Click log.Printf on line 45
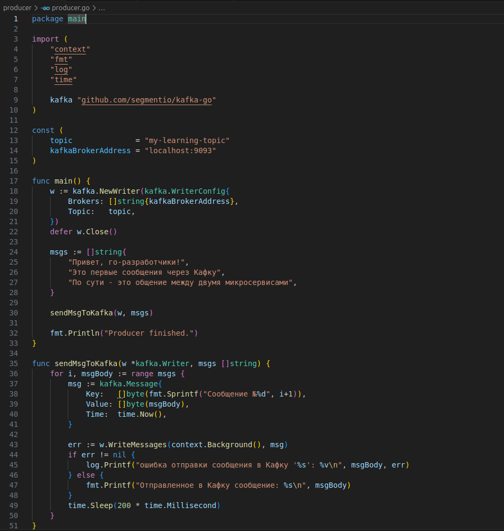Image resolution: width=504 pixels, height=531 pixels. pos(108,465)
